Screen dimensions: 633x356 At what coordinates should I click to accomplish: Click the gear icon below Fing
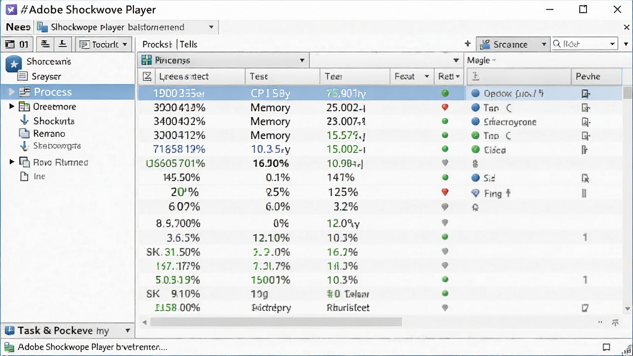tap(475, 208)
